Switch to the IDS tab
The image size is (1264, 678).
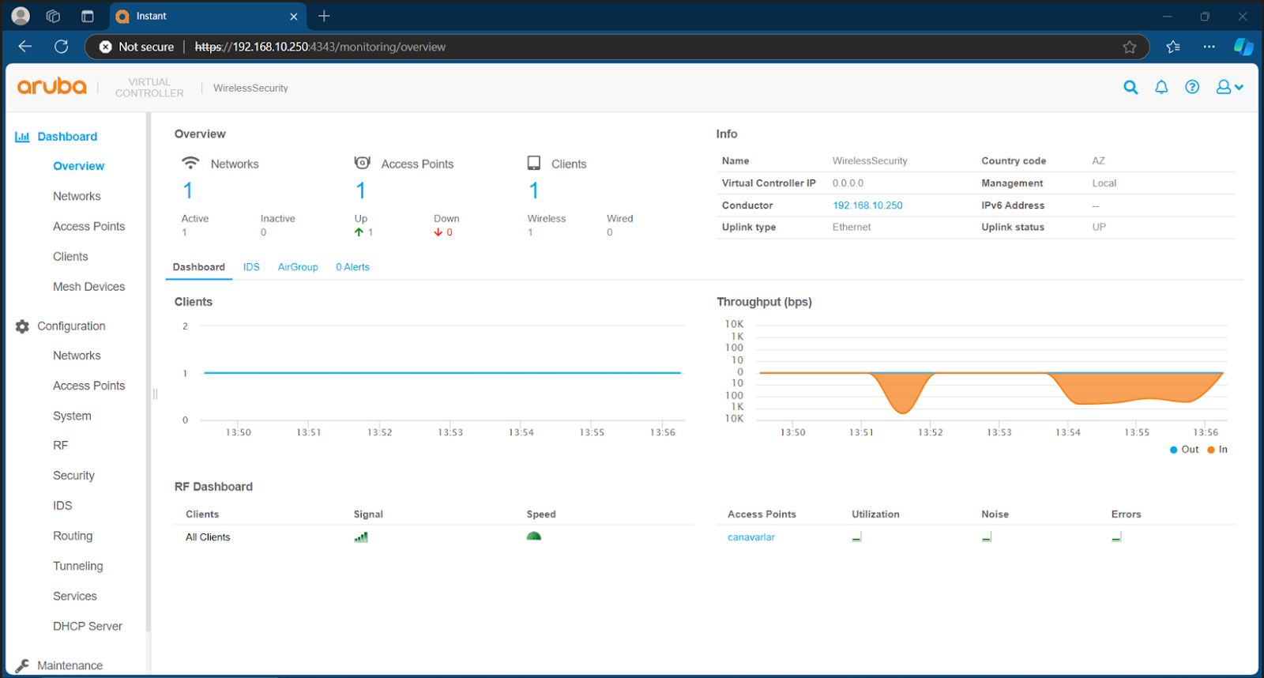(x=251, y=267)
